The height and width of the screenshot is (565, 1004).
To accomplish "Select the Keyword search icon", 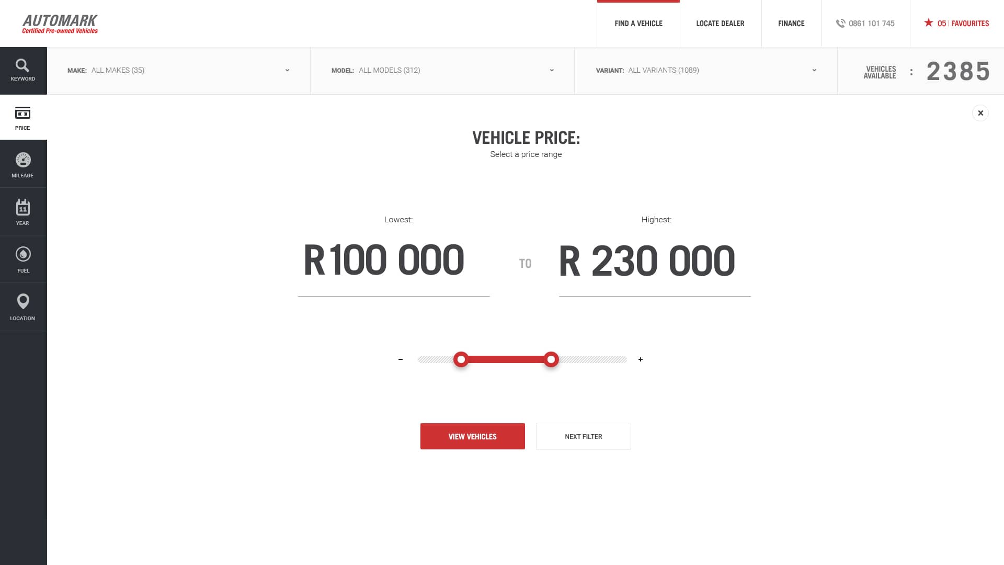I will click(x=23, y=65).
